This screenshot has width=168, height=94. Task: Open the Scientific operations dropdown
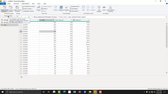pos(66,9)
